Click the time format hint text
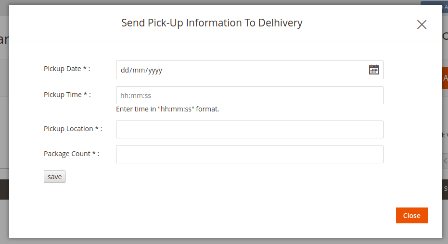This screenshot has height=244, width=448. (x=167, y=109)
